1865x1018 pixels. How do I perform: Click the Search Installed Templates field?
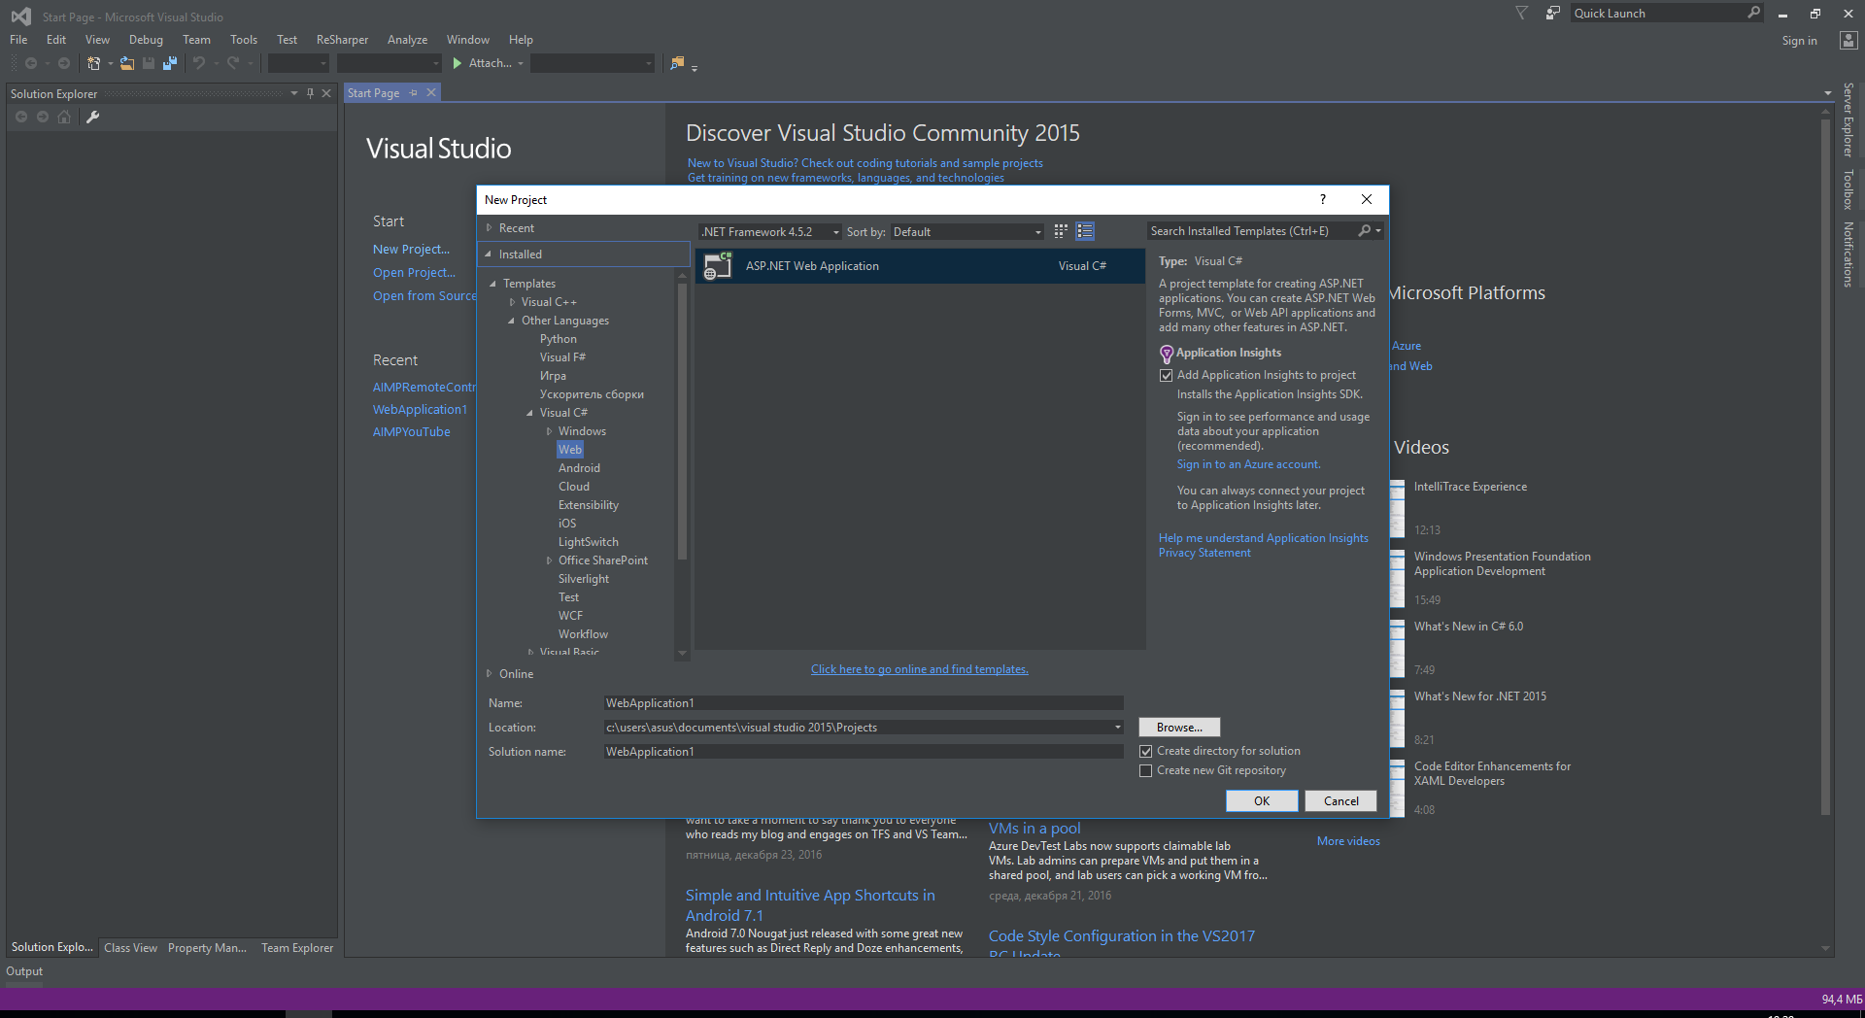[x=1251, y=231]
